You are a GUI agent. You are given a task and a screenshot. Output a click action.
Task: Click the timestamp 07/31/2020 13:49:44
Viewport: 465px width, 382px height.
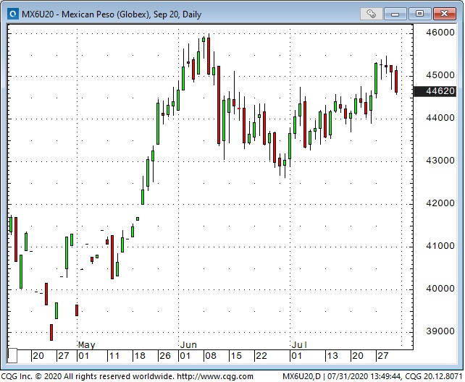[364, 376]
